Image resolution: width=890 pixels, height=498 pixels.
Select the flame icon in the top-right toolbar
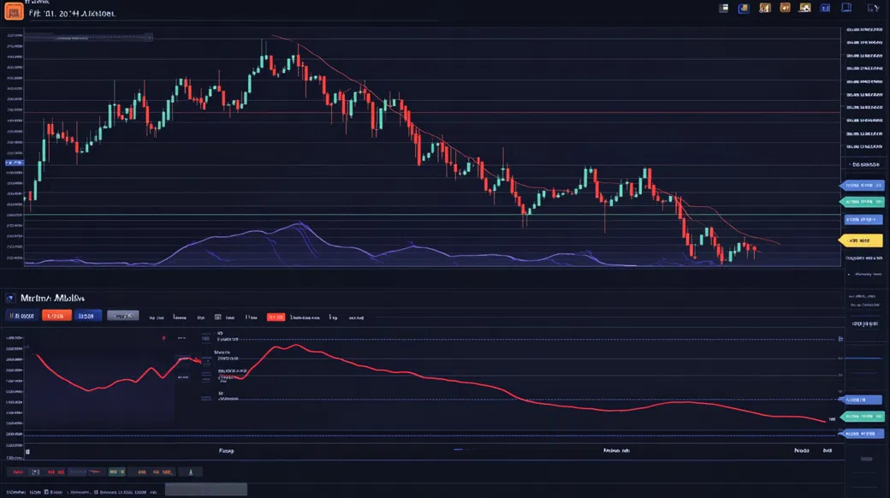click(785, 7)
